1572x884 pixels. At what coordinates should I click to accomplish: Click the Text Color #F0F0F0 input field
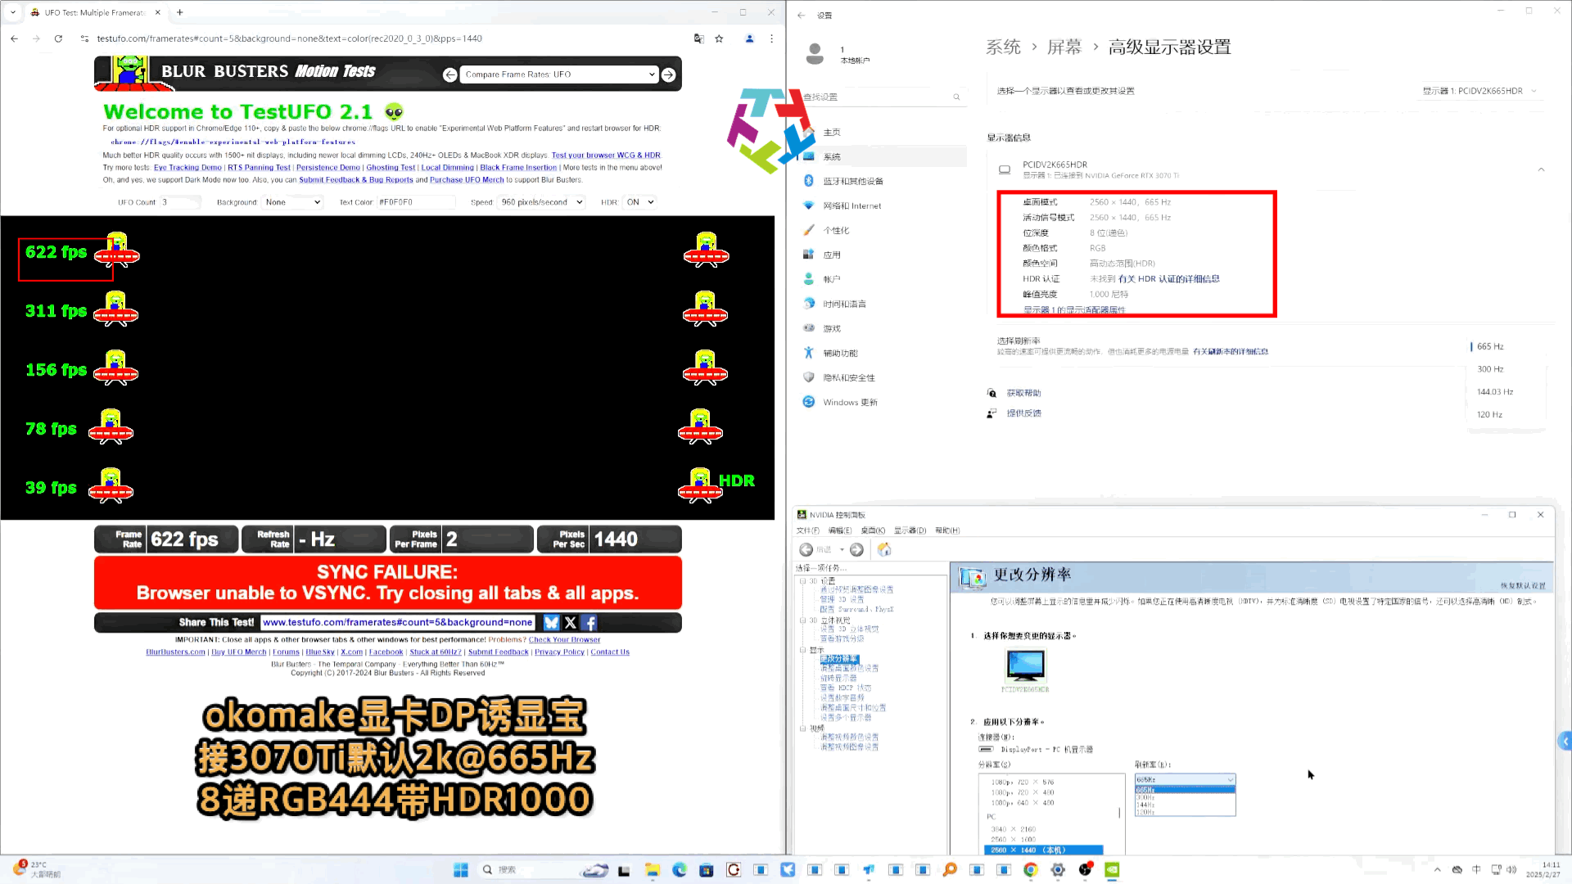tap(415, 202)
